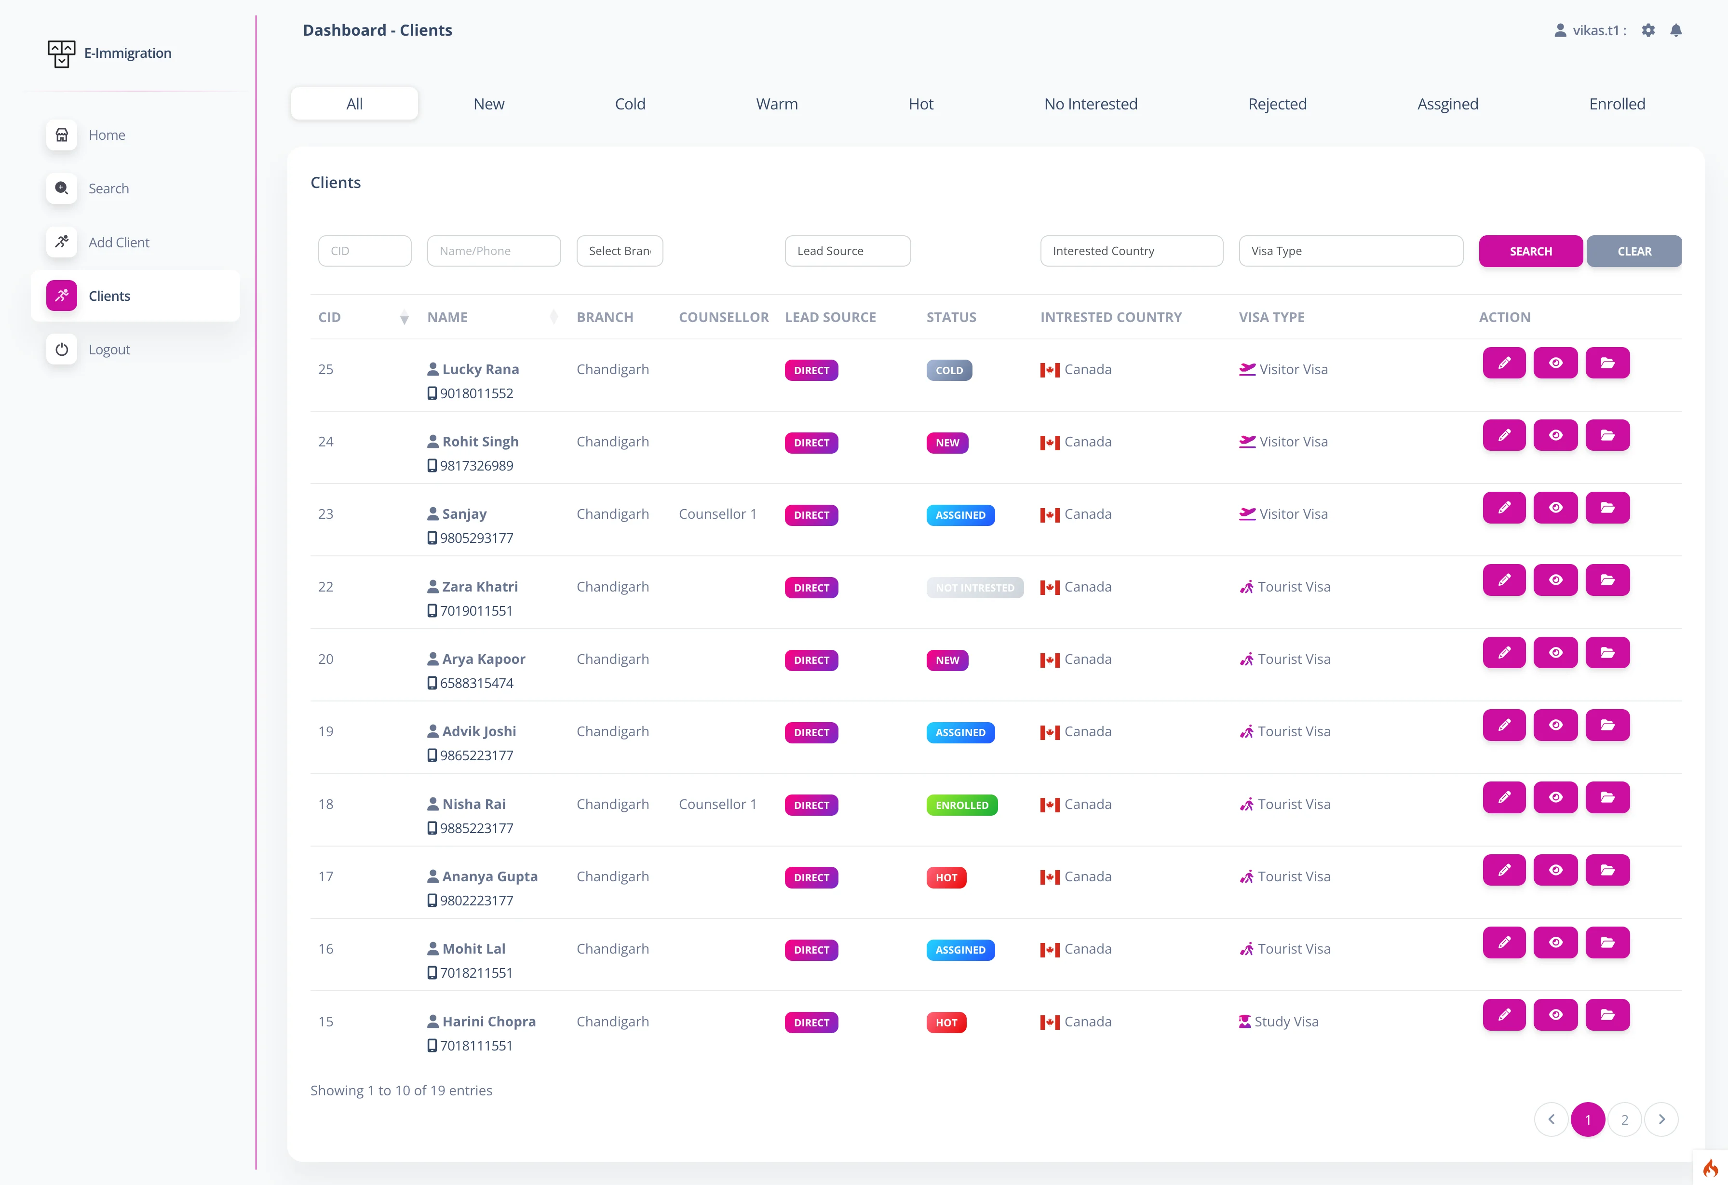View Sanjay's details with the eye icon

(1555, 508)
